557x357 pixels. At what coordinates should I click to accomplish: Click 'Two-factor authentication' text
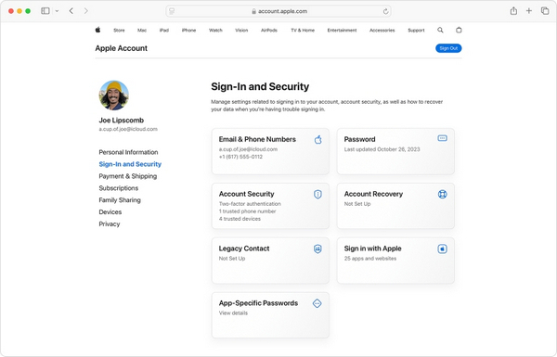[250, 204]
